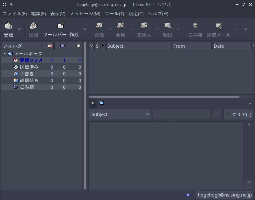255x200 pixels.
Task: Click the attachment paperclip column header
Action: pos(103,46)
